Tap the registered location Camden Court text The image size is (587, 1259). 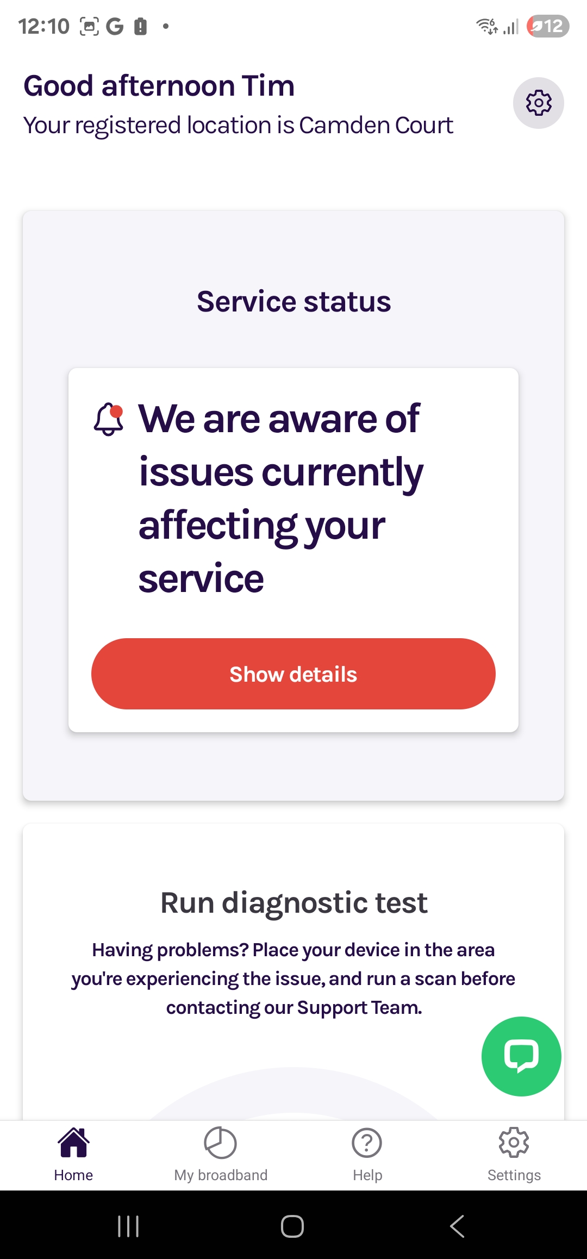tap(238, 125)
